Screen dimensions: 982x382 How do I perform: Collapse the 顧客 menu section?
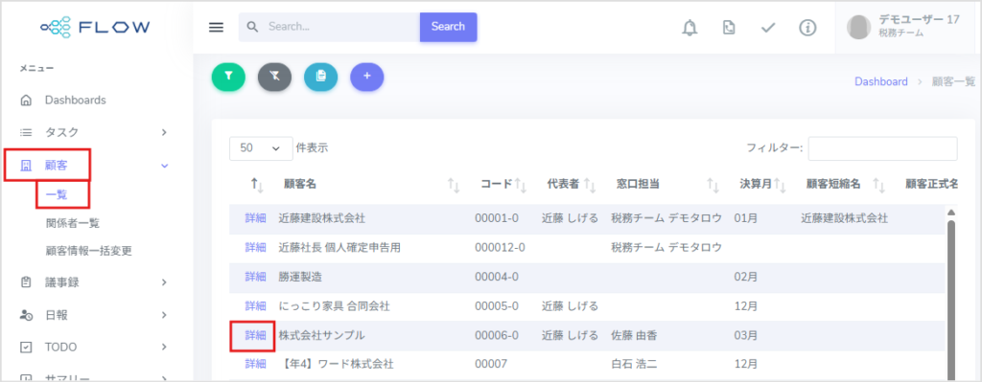point(165,166)
